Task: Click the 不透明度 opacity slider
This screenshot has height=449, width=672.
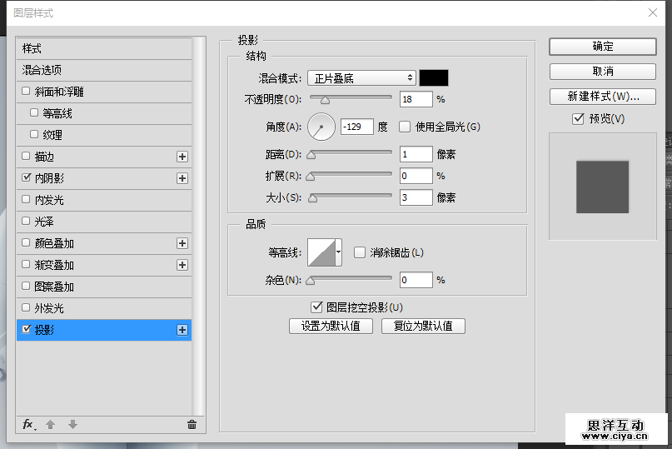Action: click(x=351, y=99)
